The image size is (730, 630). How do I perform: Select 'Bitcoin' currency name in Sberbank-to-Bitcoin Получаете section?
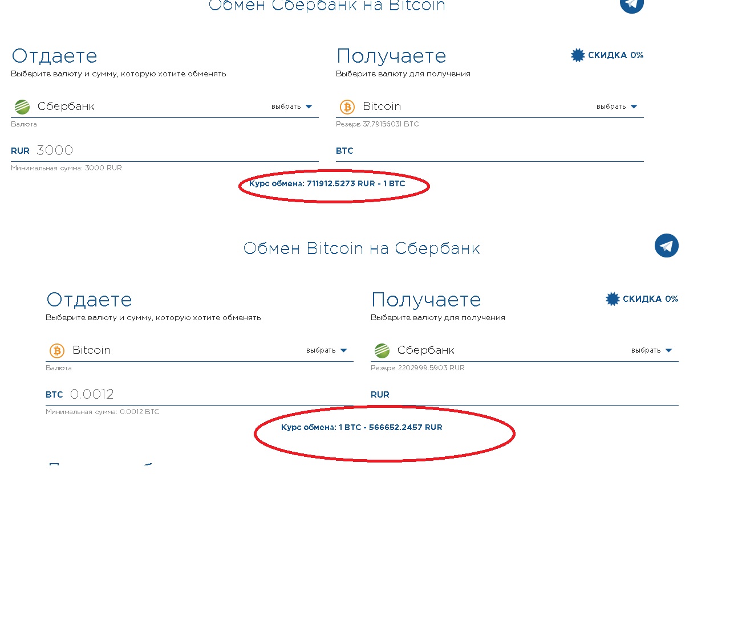[382, 107]
